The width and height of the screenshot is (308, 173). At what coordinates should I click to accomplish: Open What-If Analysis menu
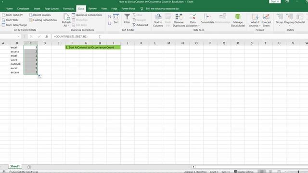pyautogui.click(x=255, y=20)
